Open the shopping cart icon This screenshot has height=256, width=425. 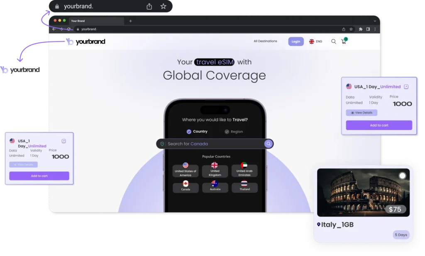(x=344, y=41)
